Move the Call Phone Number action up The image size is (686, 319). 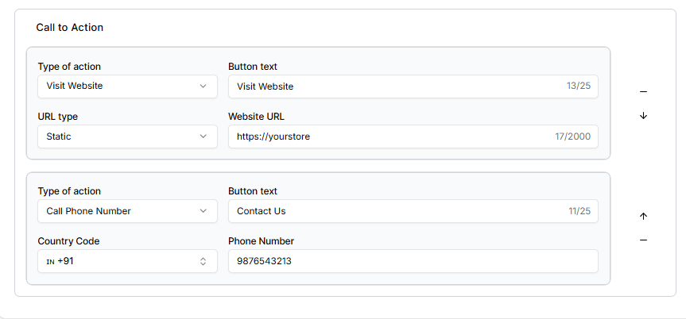pos(643,216)
